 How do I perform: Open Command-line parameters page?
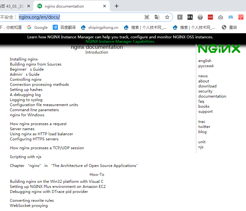[x=34, y=110]
